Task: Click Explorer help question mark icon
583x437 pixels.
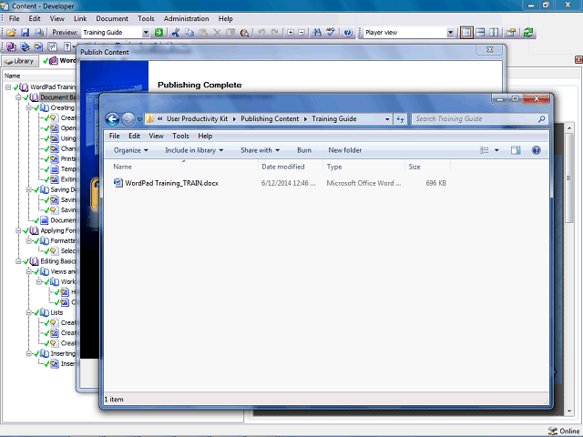Action: click(536, 150)
